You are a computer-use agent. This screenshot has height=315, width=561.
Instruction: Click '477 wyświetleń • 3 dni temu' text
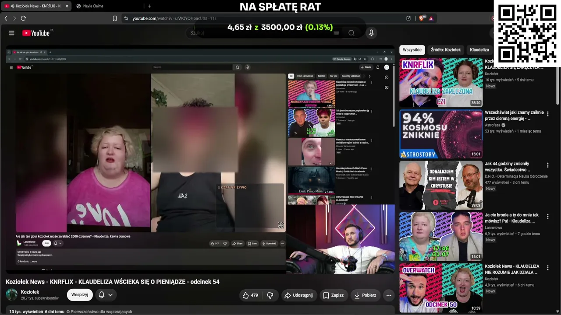pyautogui.click(x=507, y=182)
